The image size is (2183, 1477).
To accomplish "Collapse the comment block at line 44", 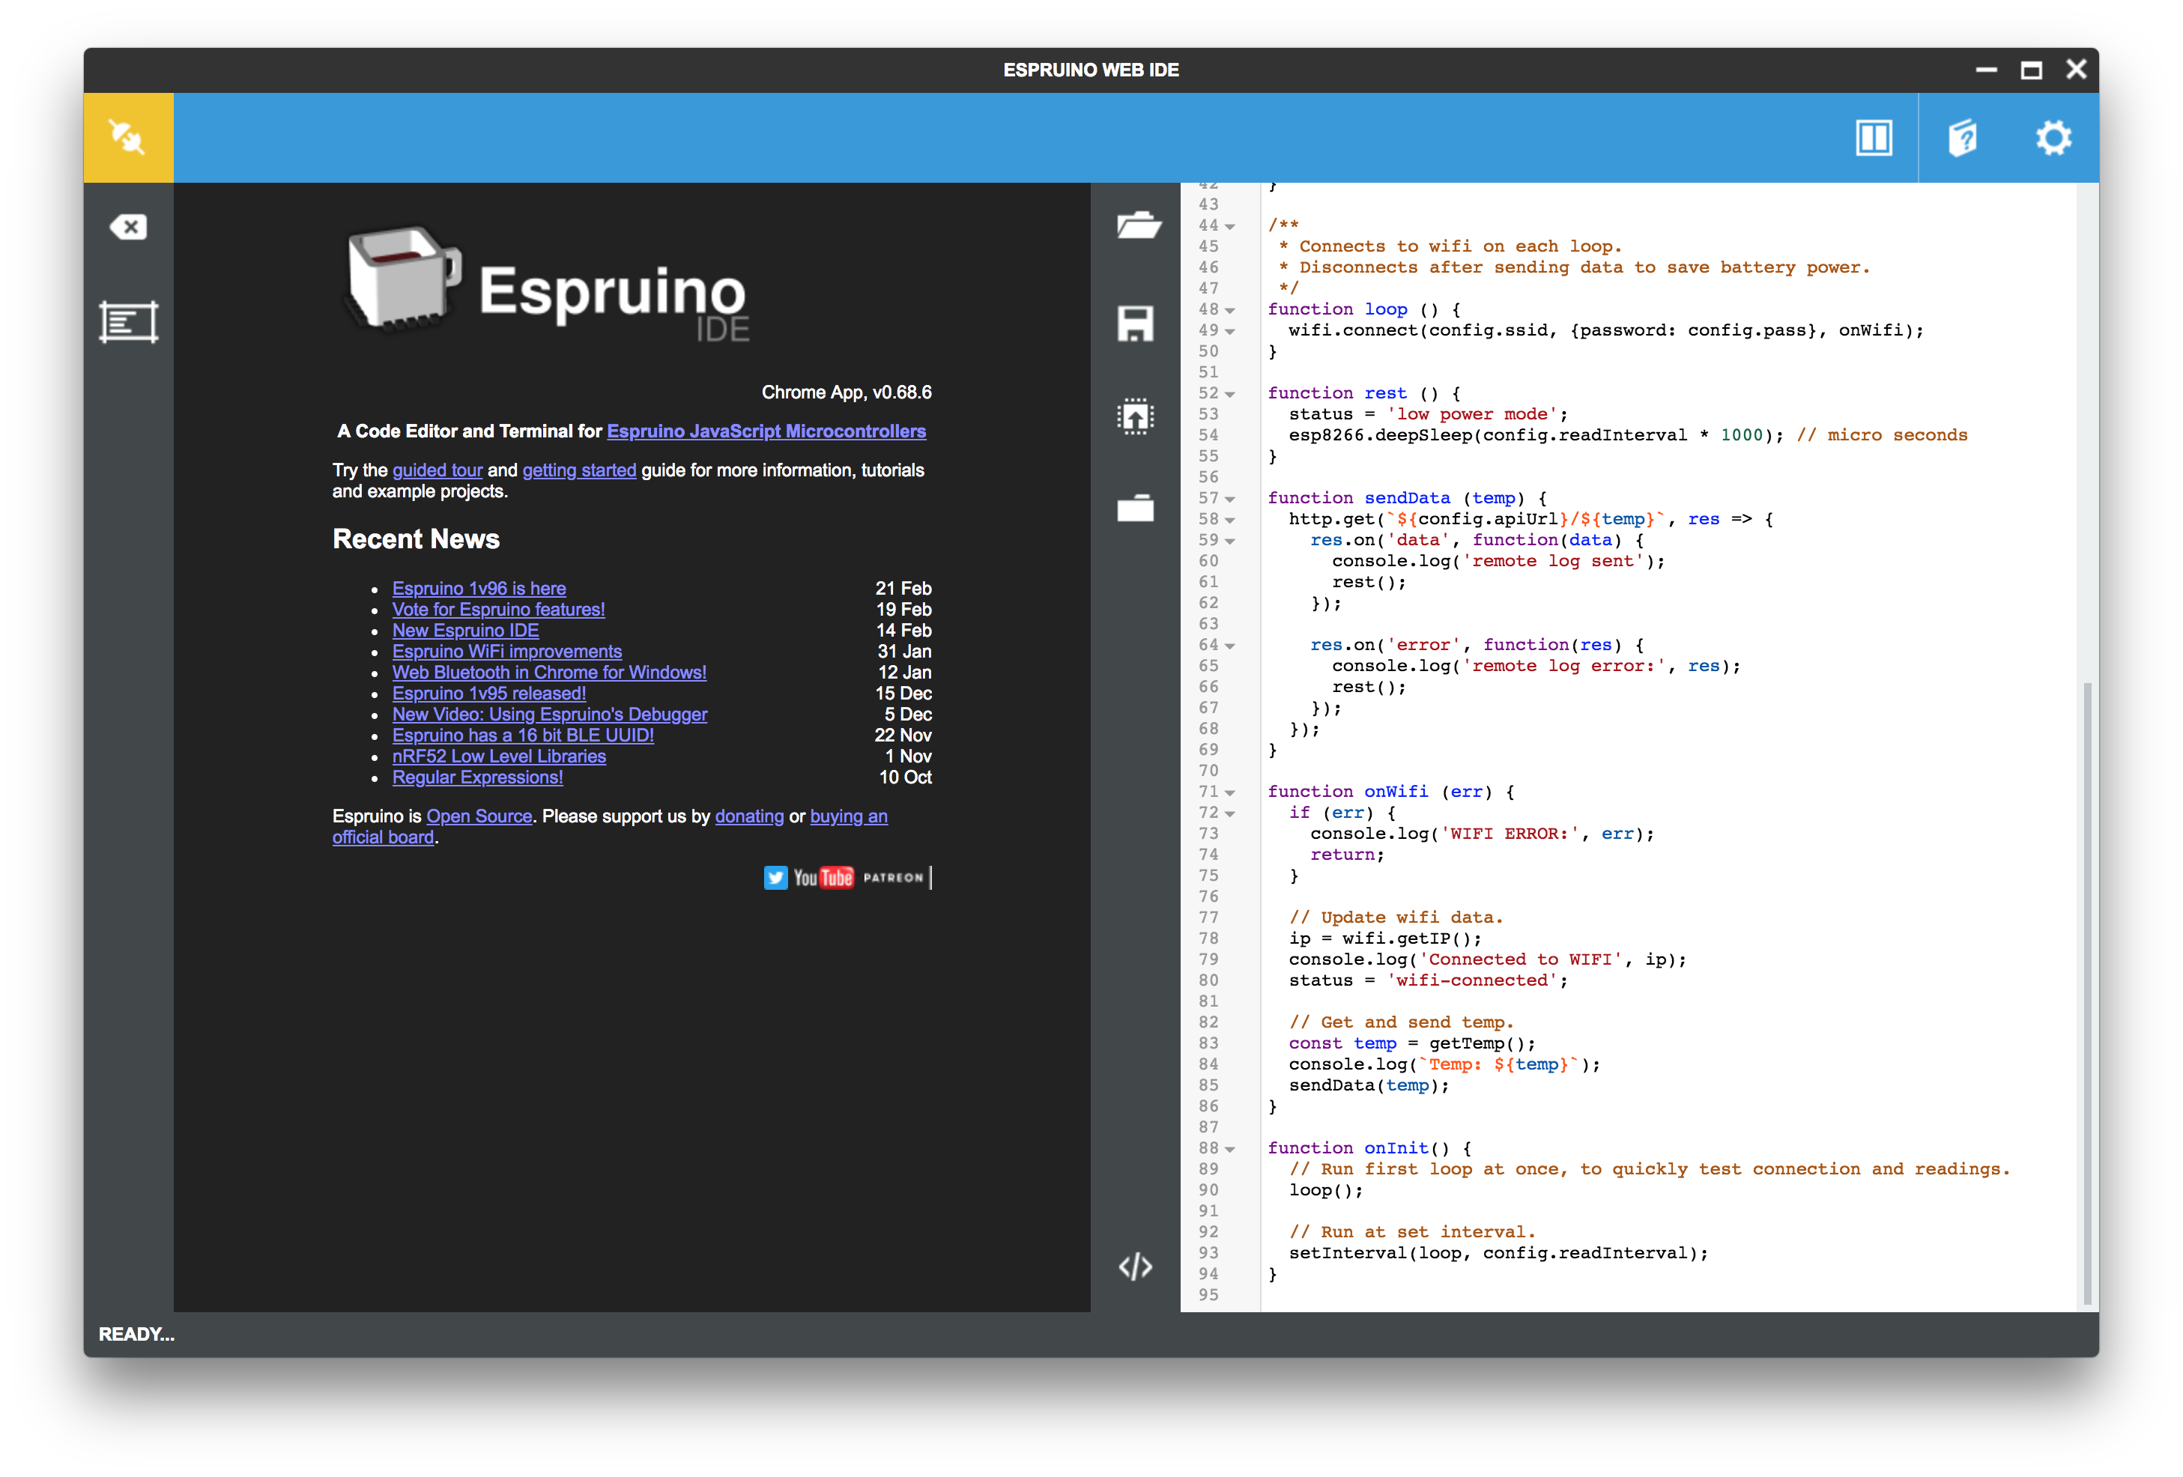I will (1229, 226).
